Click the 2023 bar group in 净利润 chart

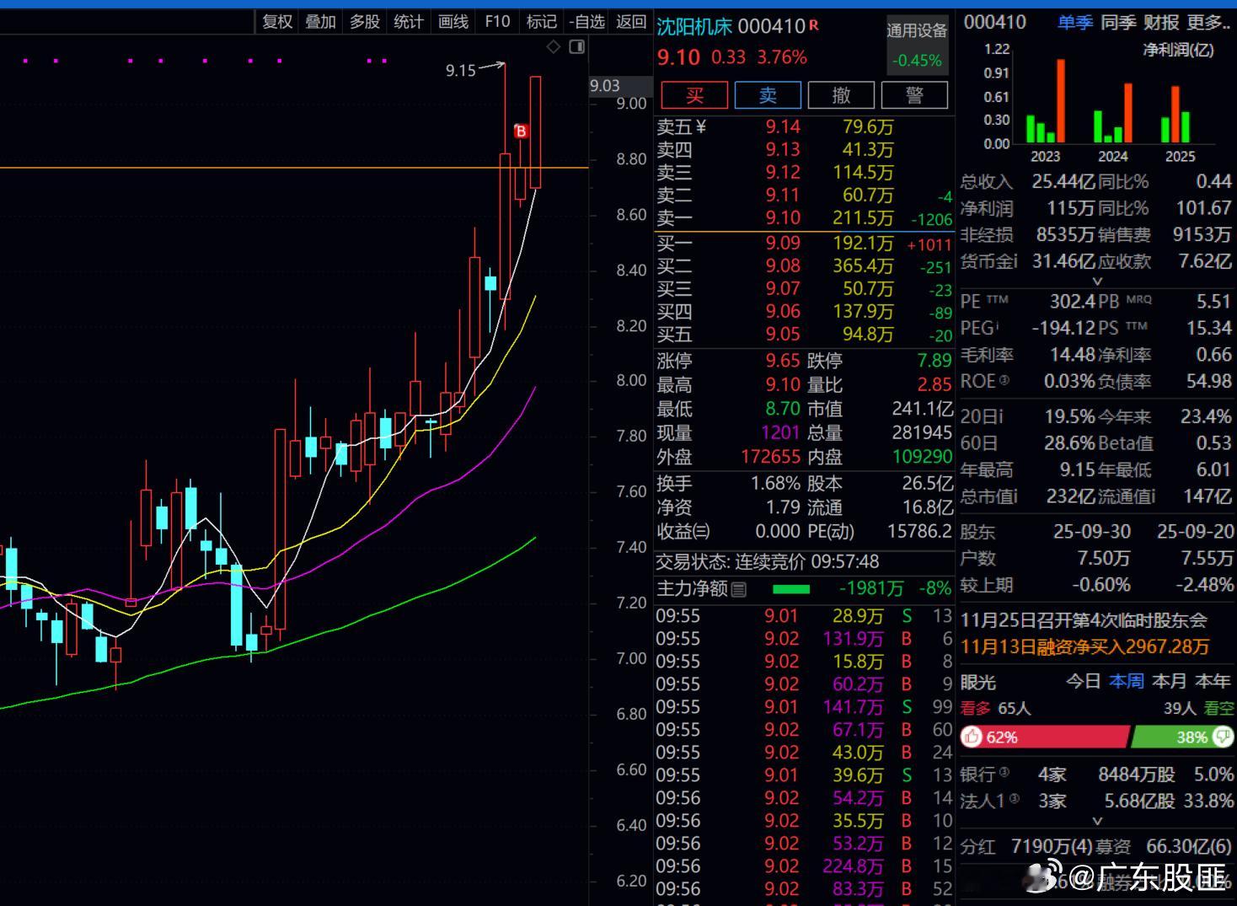pos(1046,101)
